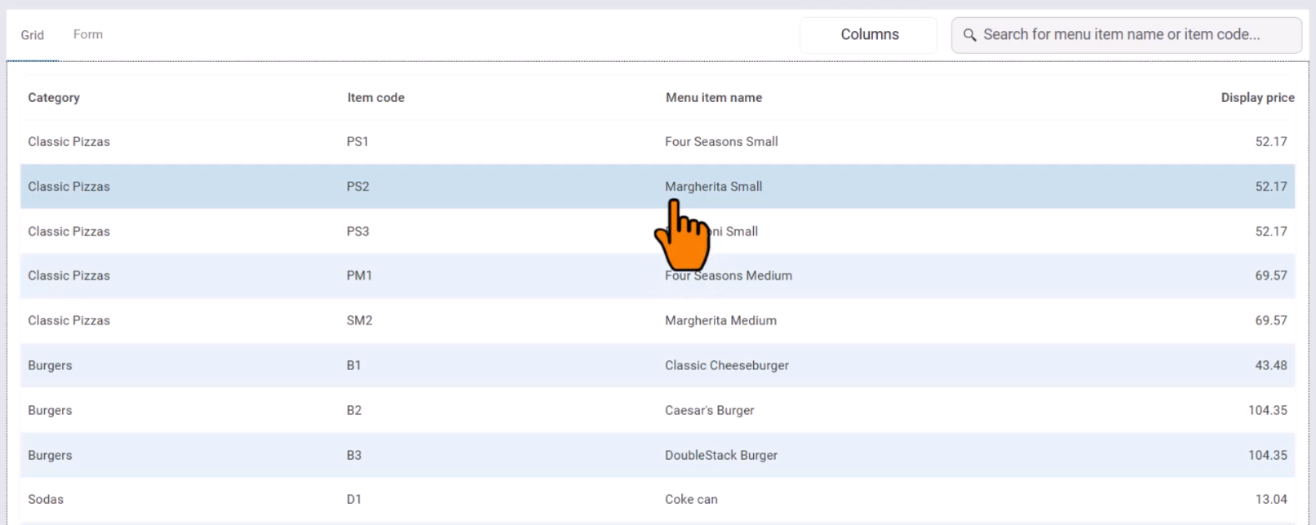Click the B1 item code cell

pos(353,366)
